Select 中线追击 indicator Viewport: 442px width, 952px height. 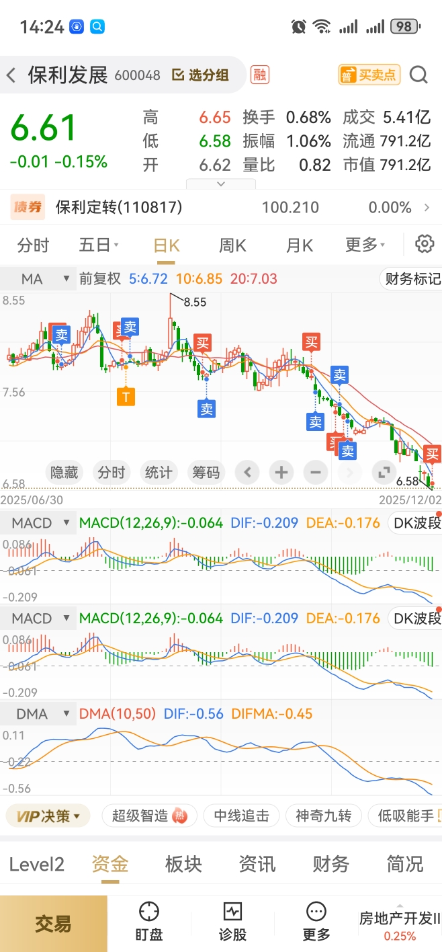point(242,816)
